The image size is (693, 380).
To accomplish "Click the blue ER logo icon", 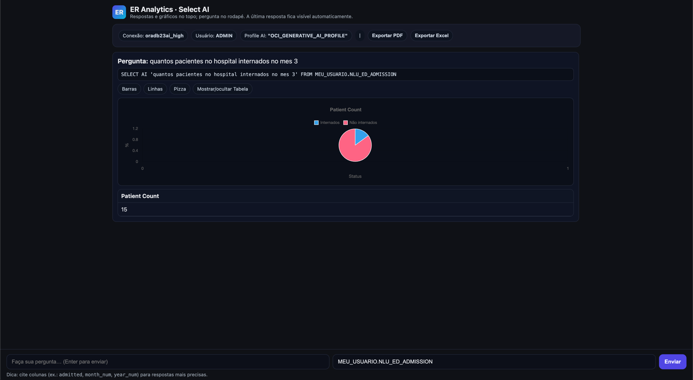I will [119, 12].
